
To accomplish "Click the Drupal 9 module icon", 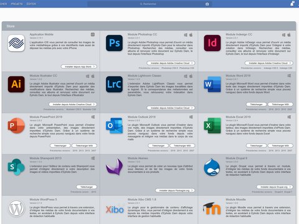I will click(x=212, y=167).
